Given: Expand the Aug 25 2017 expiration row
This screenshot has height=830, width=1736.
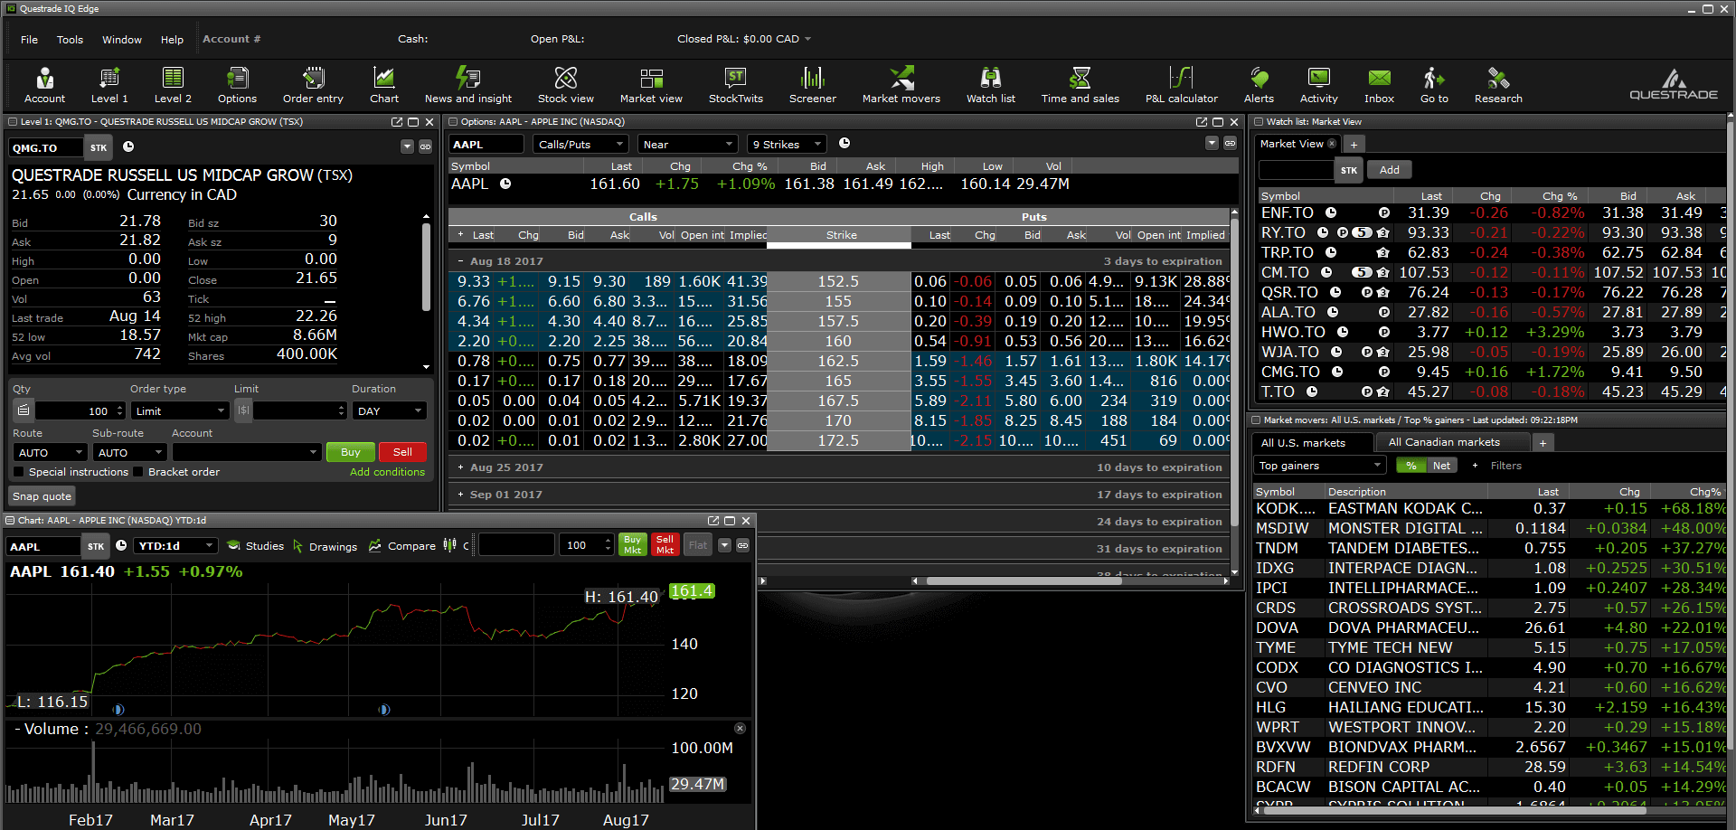Looking at the screenshot, I should [x=461, y=467].
